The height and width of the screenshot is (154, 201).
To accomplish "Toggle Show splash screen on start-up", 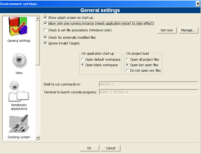I will click(x=45, y=17).
